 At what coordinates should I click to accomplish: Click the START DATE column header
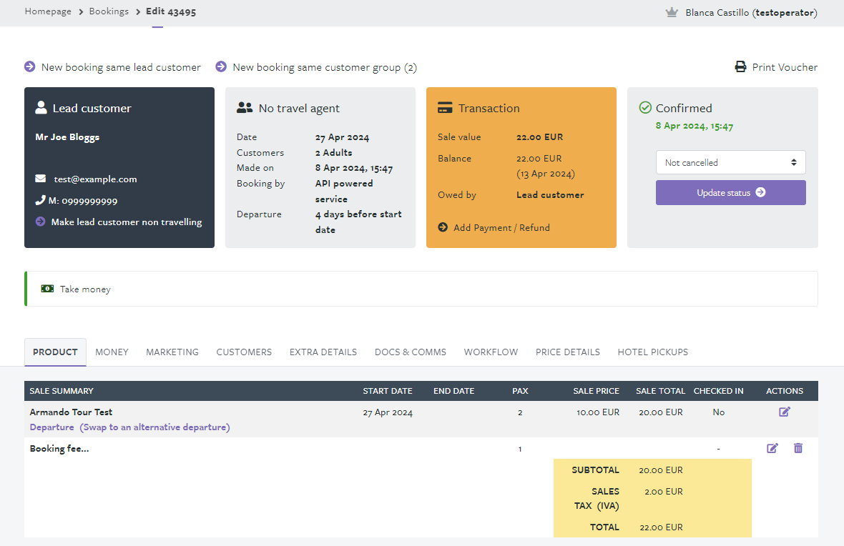click(388, 391)
